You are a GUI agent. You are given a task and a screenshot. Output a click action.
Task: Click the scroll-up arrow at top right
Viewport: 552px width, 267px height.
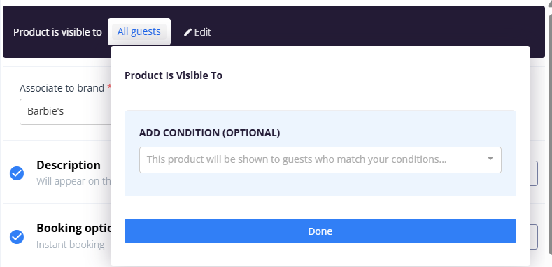(549, 3)
